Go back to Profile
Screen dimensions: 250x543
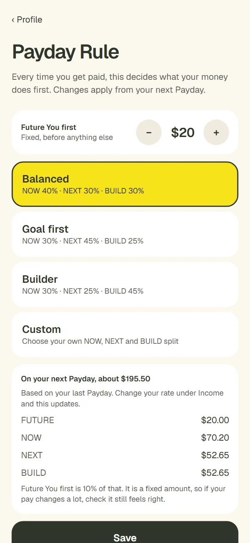pyautogui.click(x=27, y=20)
